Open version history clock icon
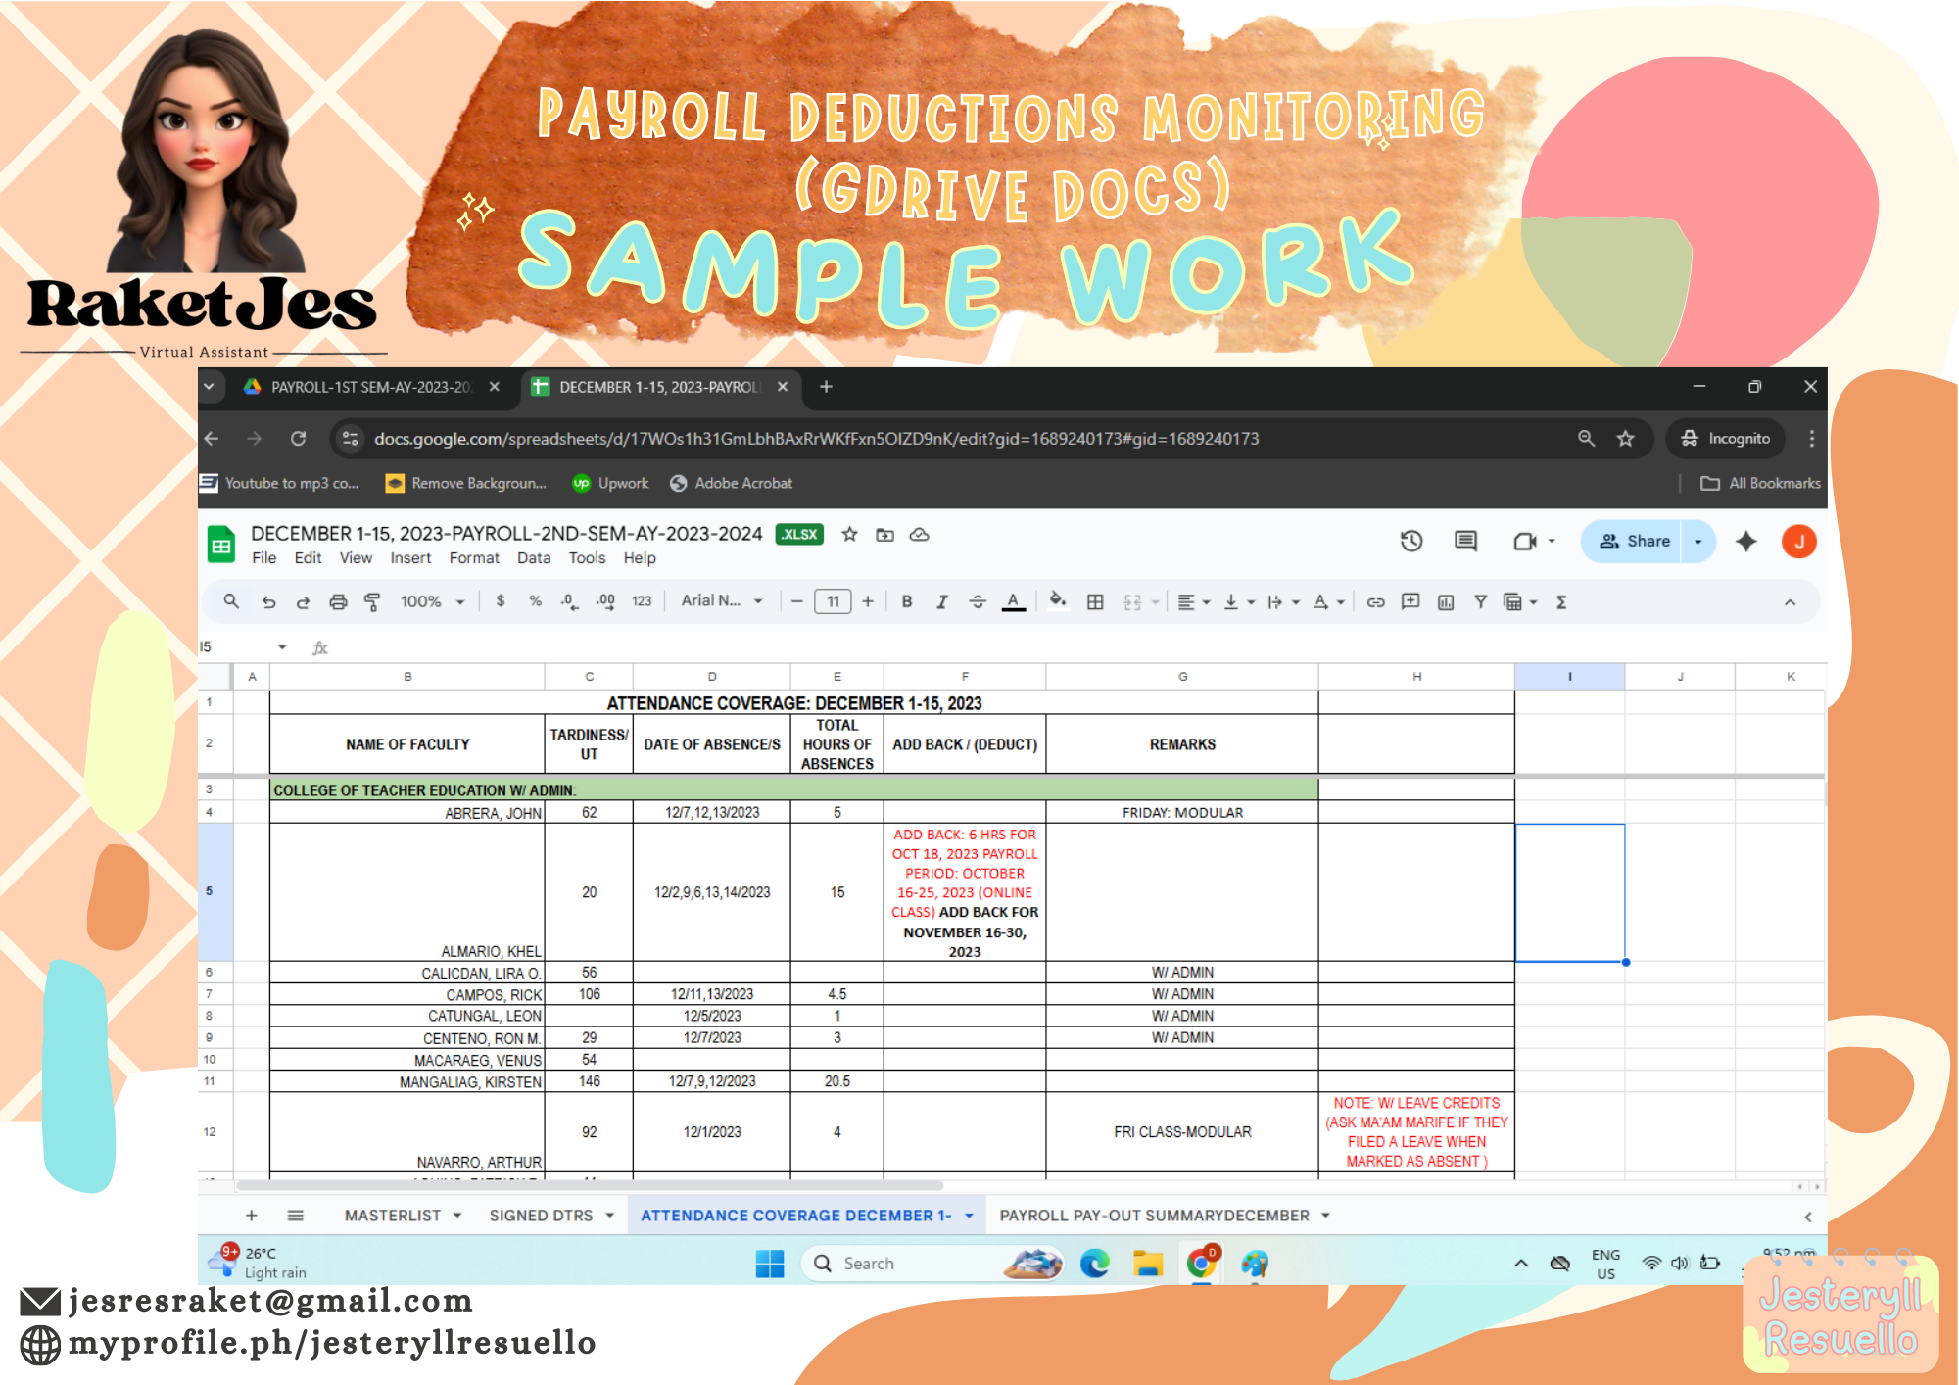The image size is (1959, 1385). click(x=1410, y=541)
